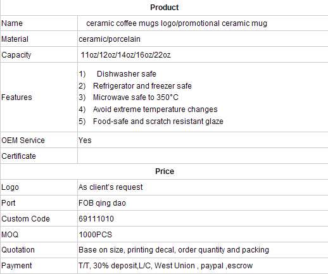This screenshot has height=274, width=328.
Task: Click the Custom Code row label
Action: 25,219
